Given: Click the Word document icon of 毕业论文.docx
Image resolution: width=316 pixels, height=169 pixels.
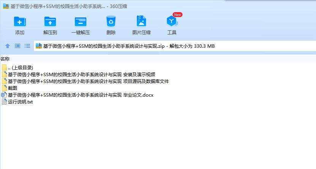Looking at the screenshot, I should point(4,95).
